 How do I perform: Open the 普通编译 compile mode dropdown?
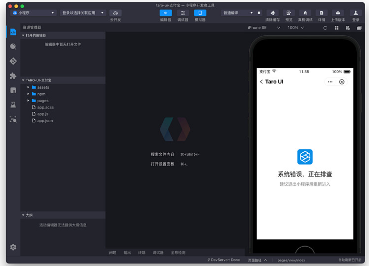tap(238, 13)
